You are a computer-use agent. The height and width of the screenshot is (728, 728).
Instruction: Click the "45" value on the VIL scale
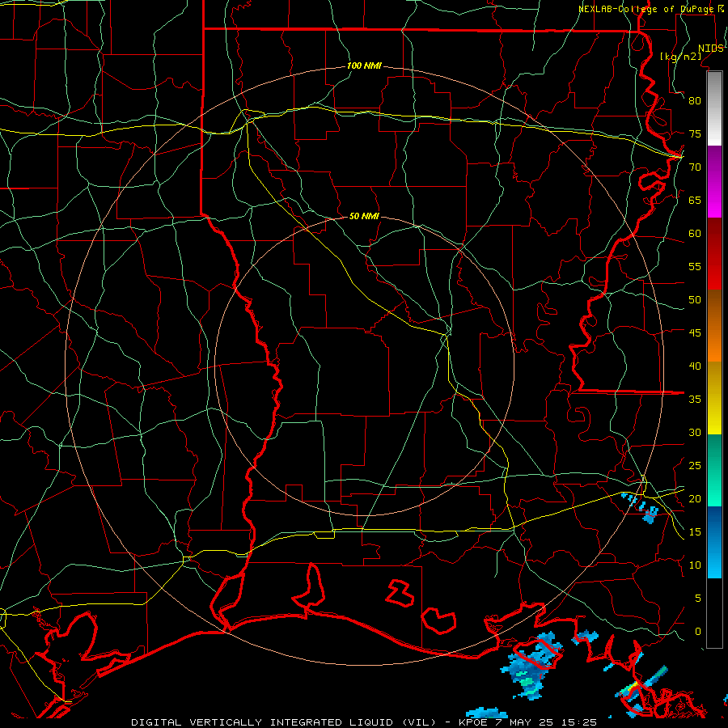695,333
